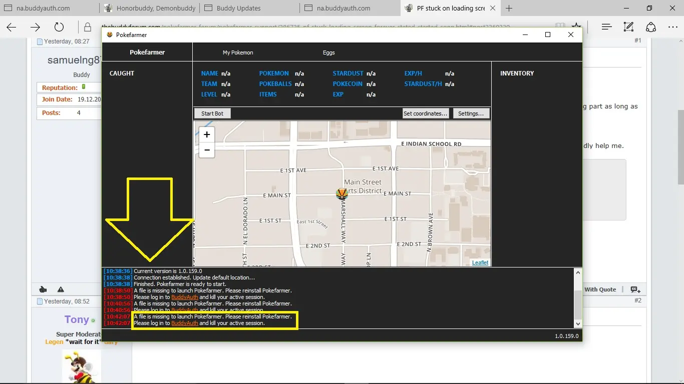
Task: Click the multi-quote icon beside With Quote
Action: [635, 289]
